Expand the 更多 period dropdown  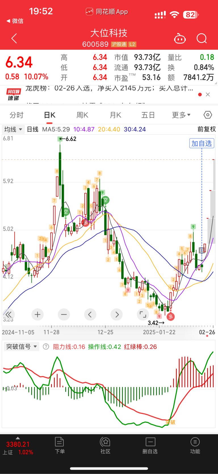tap(181, 115)
